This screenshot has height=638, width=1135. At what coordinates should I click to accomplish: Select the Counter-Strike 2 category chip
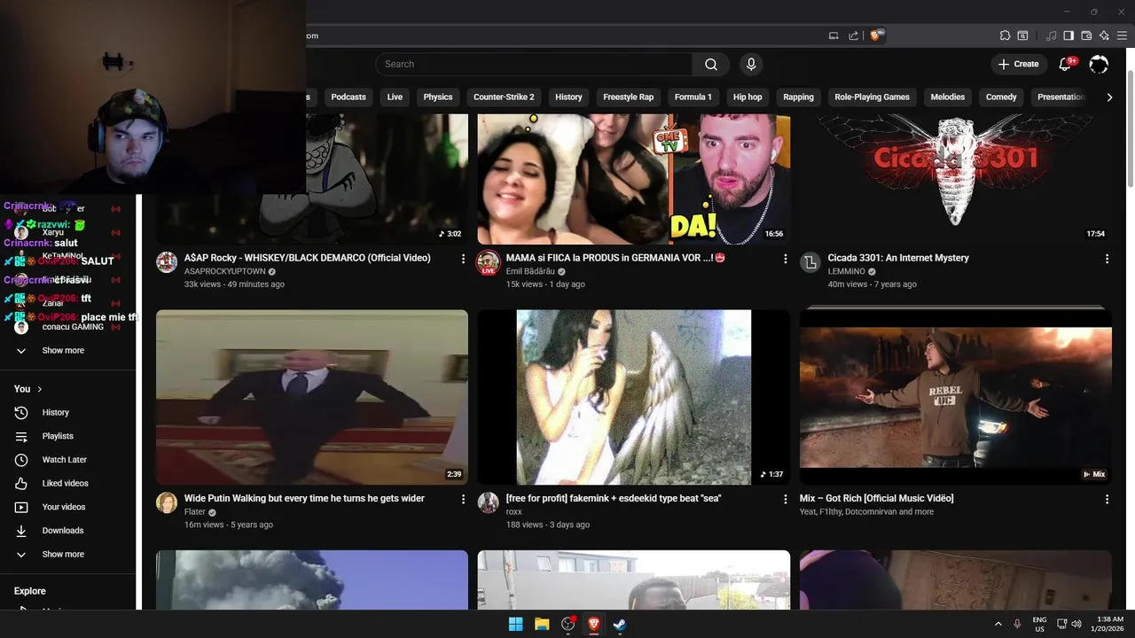coord(504,97)
